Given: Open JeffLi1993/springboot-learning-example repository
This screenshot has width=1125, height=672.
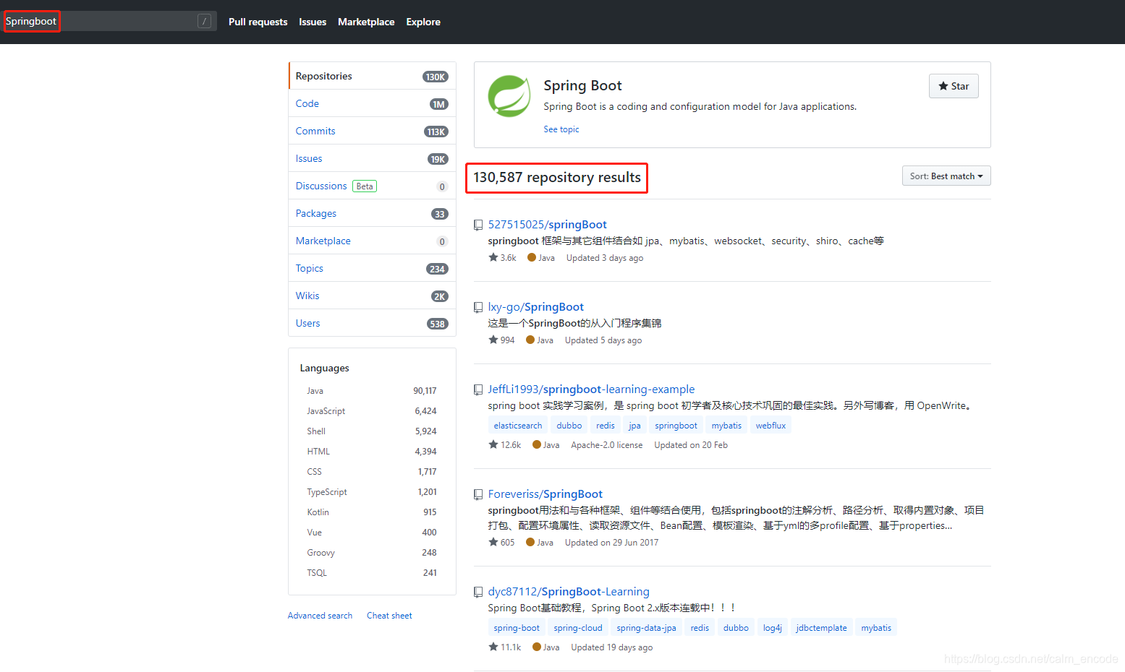Looking at the screenshot, I should click(591, 389).
